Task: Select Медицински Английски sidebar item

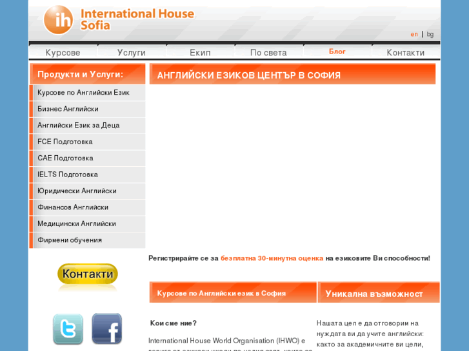Action: pos(87,224)
